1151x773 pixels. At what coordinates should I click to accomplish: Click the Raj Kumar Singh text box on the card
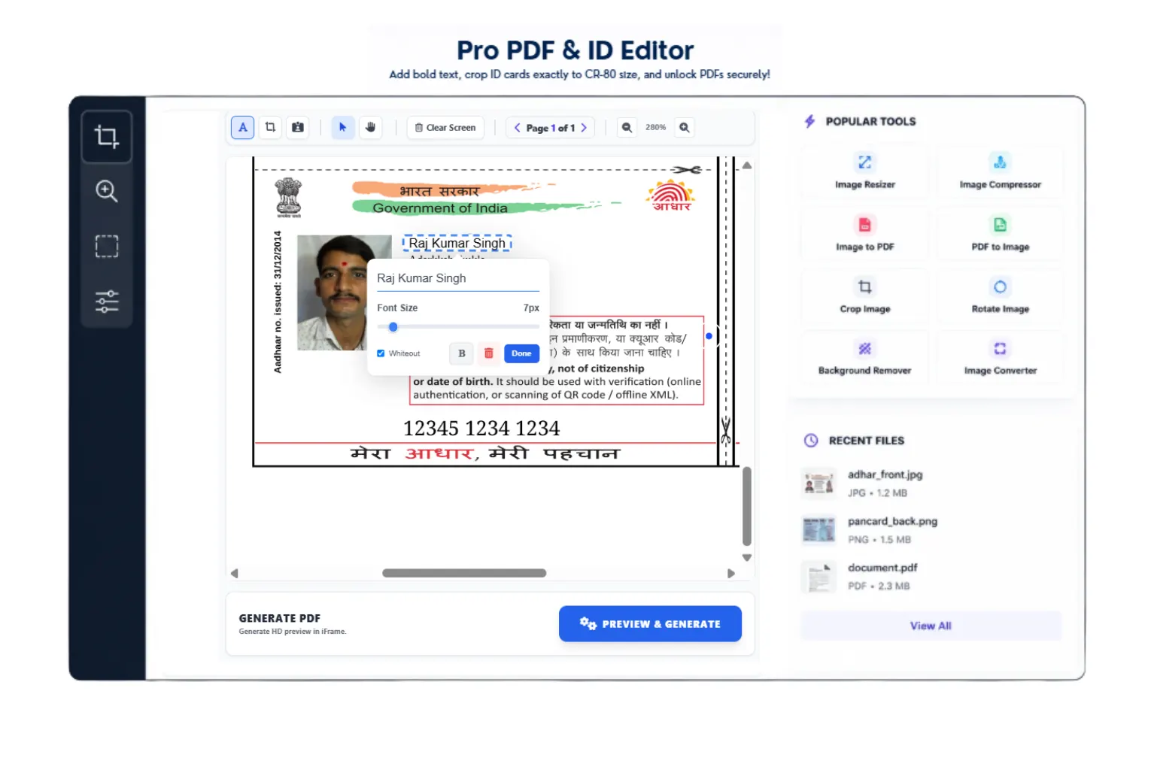click(457, 244)
